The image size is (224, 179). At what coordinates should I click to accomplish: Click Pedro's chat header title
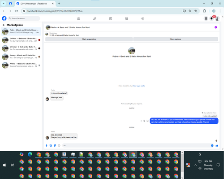click(70, 27)
